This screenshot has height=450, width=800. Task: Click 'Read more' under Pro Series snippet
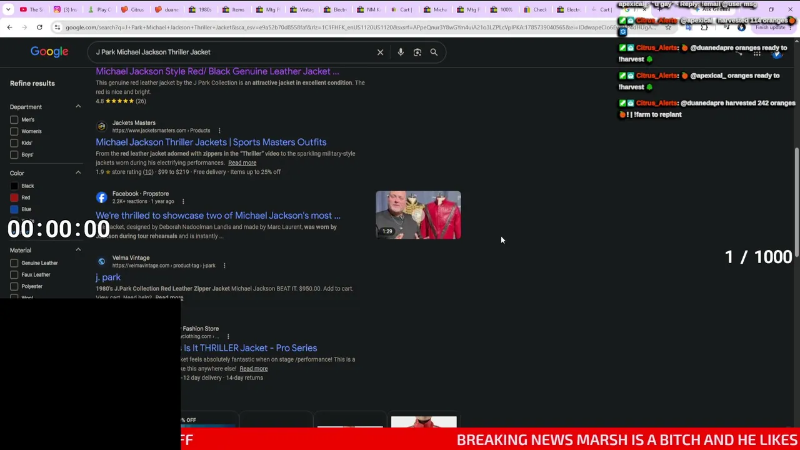click(x=253, y=369)
